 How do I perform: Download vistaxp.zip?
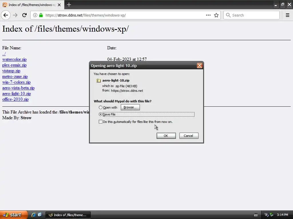pyautogui.click(x=11, y=71)
